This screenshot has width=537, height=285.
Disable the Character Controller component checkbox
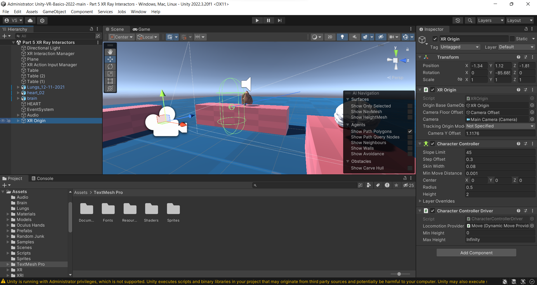click(x=433, y=144)
